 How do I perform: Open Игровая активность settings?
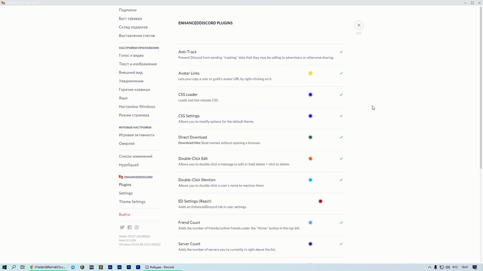pos(137,135)
